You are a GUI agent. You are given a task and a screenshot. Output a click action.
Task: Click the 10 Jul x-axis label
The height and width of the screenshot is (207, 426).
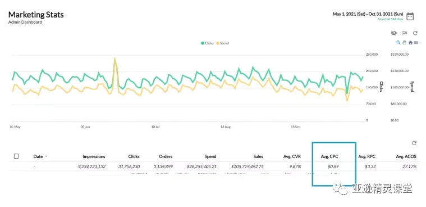pos(155,127)
